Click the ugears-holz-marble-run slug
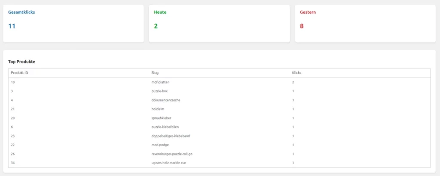 [169, 163]
